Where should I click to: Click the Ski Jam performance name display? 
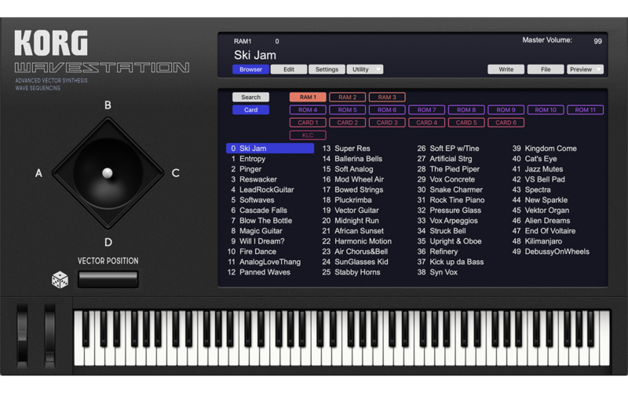(x=254, y=55)
